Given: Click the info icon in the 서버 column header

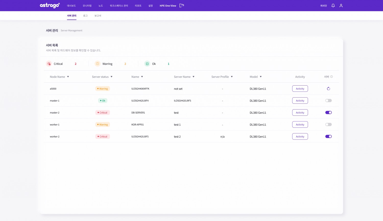Looking at the screenshot, I should 331,77.
